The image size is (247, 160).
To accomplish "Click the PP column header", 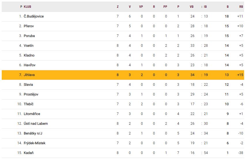I will (x=165, y=7).
